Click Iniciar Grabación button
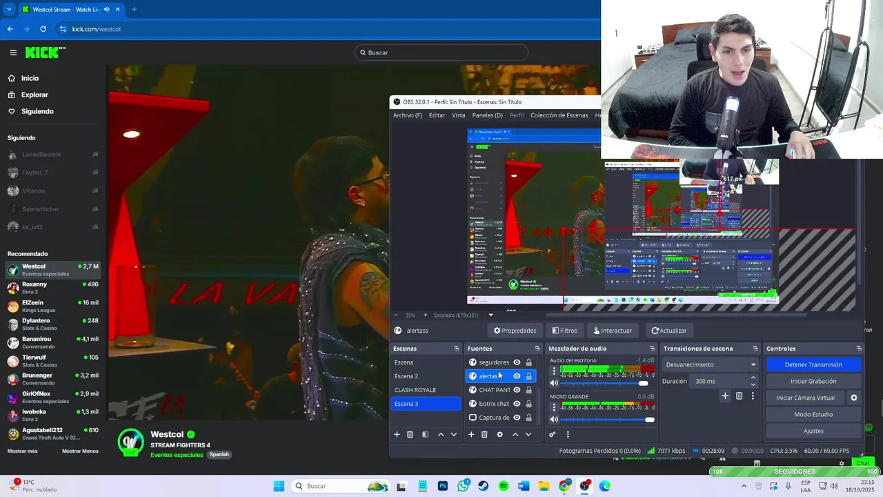This screenshot has width=883, height=497. coord(813,381)
